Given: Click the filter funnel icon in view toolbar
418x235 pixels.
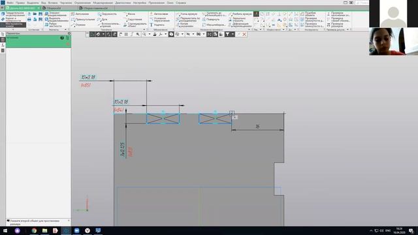Looking at the screenshot, I should click(x=227, y=34).
